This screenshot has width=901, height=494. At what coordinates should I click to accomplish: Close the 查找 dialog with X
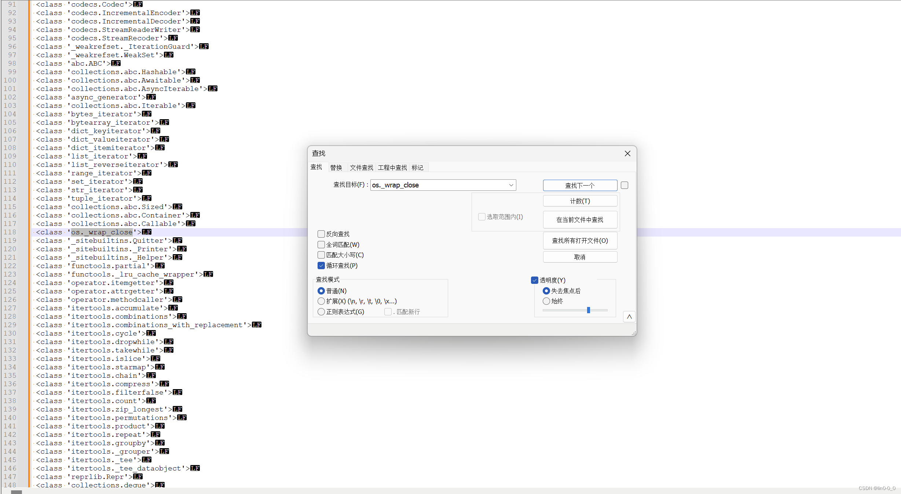(x=627, y=154)
